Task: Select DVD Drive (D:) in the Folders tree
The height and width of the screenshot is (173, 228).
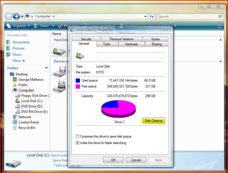Action: tap(32, 106)
